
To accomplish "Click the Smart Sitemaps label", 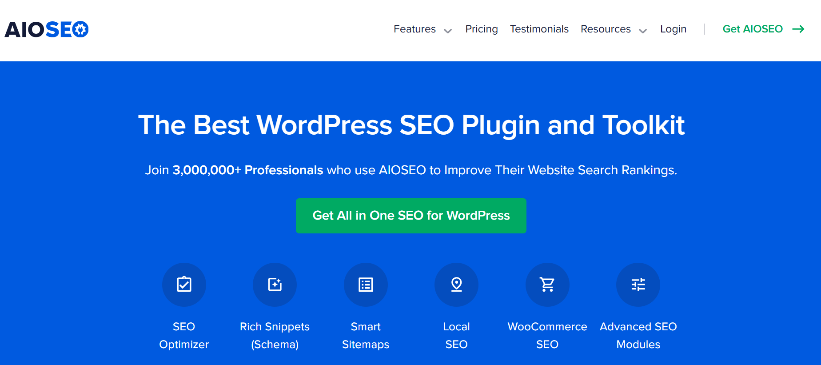I will coord(366,336).
